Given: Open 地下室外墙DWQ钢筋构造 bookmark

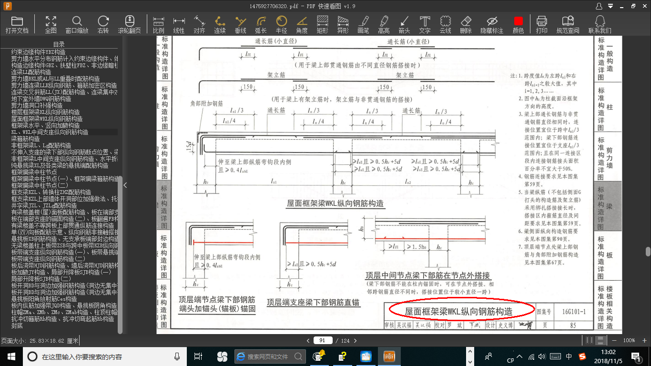Looking at the screenshot, I should point(41,99).
